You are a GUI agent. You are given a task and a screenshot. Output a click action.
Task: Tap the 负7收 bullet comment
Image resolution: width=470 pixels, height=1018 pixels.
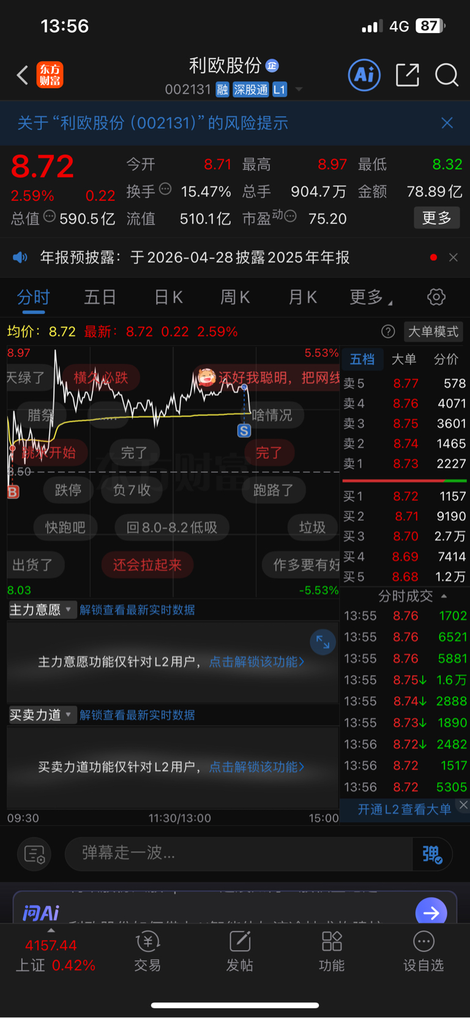point(132,490)
